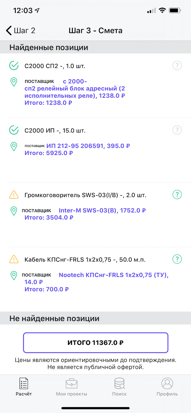Open the Профиль tab

click(167, 387)
